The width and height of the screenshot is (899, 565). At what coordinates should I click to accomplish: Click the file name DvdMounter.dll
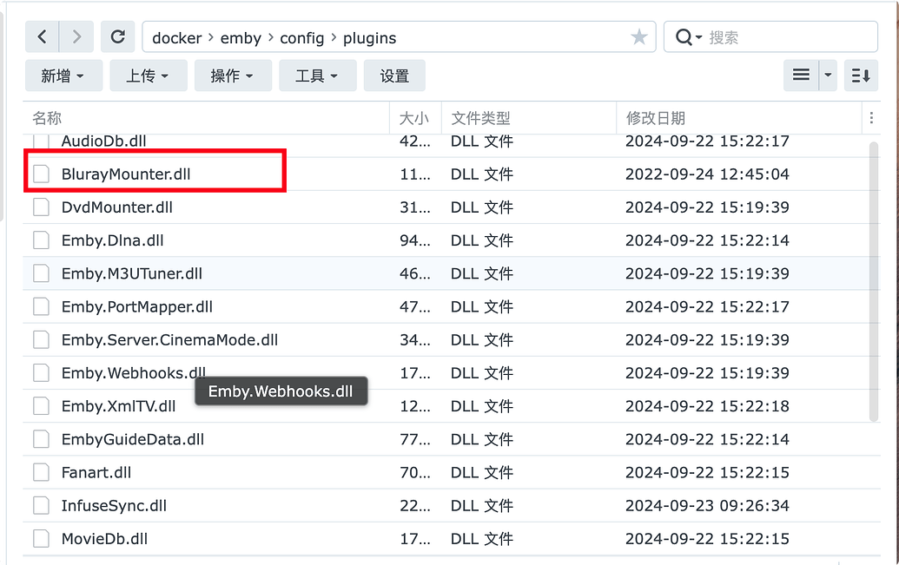pyautogui.click(x=117, y=207)
